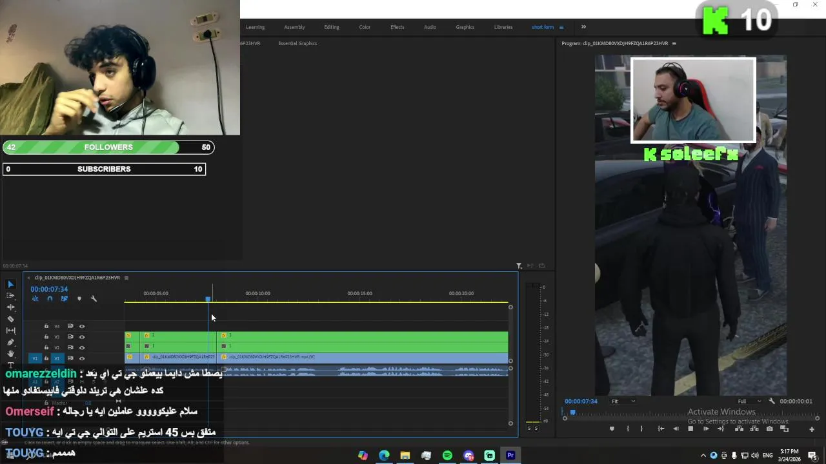Open Fit zoom level dropdown

624,401
